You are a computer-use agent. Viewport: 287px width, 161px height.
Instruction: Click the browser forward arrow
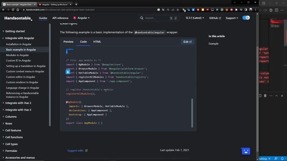click(8, 10)
